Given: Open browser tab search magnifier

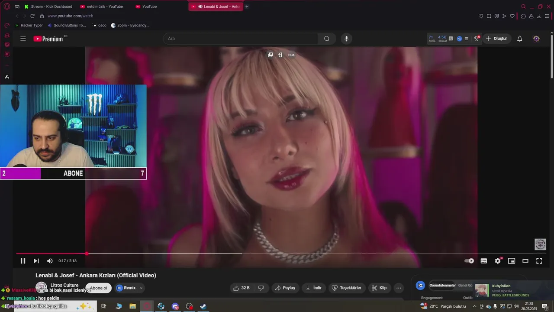Looking at the screenshot, I should [x=523, y=6].
